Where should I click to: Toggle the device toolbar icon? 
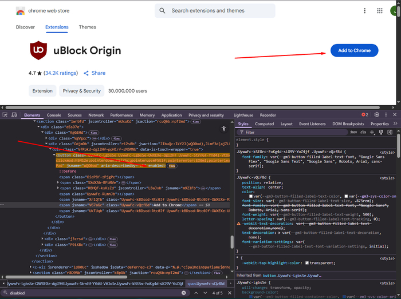click(x=14, y=115)
